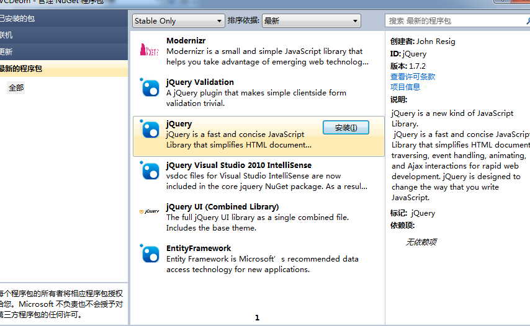Select the 最新的程序包 tab

(x=64, y=69)
